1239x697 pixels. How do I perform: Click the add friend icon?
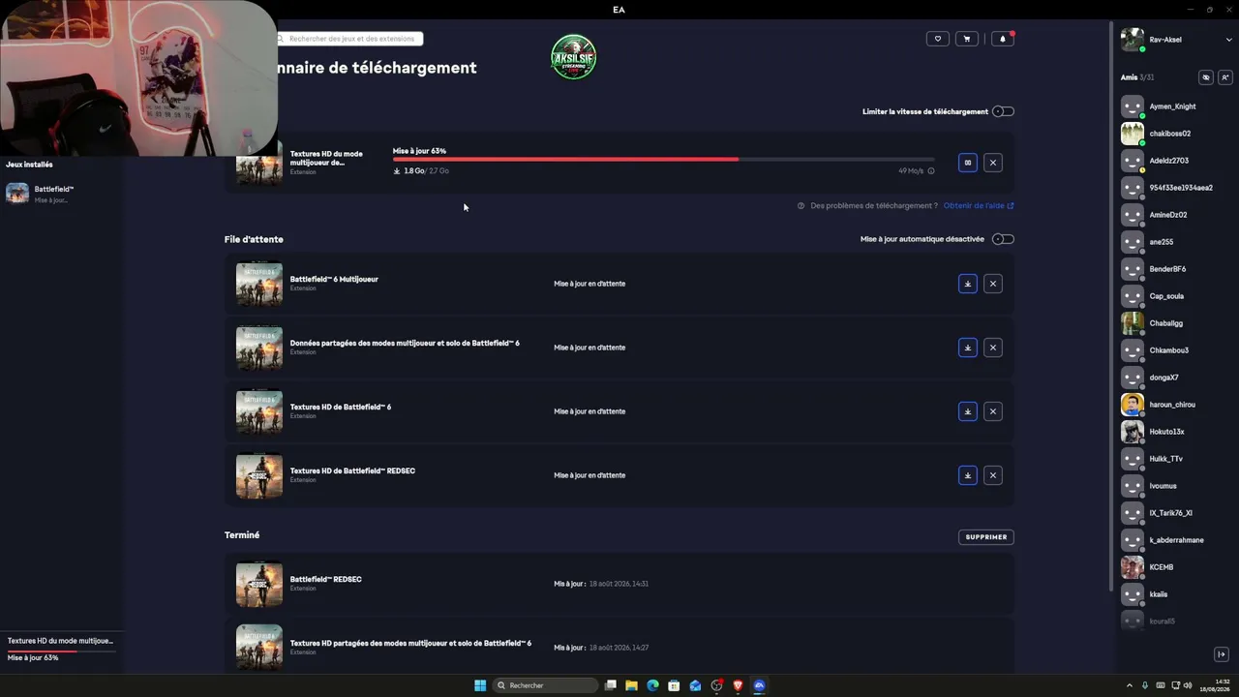point(1224,77)
